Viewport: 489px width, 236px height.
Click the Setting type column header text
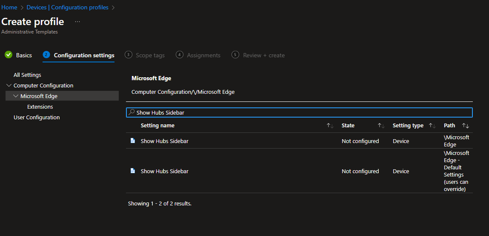point(408,126)
